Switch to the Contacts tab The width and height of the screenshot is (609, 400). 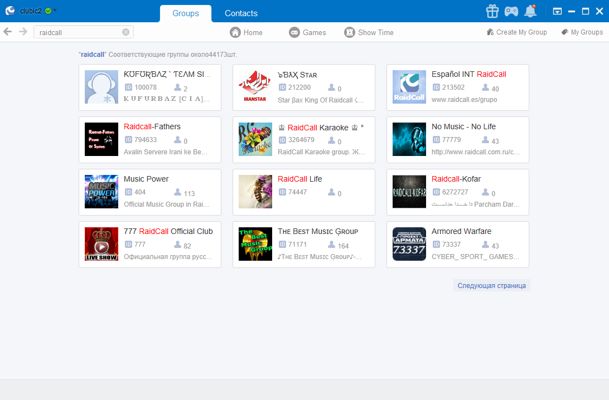(x=241, y=13)
